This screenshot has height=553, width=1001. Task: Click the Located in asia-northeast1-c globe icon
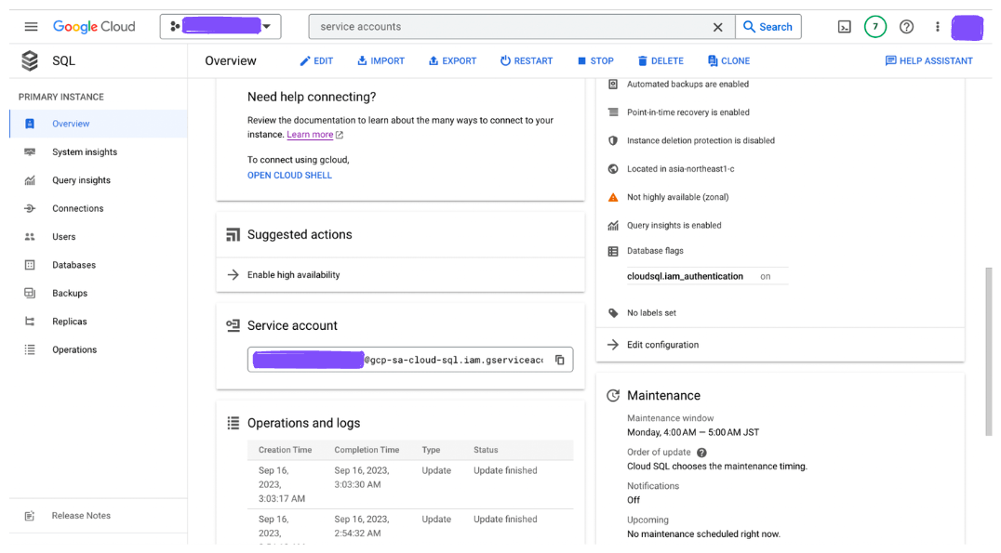[613, 169]
